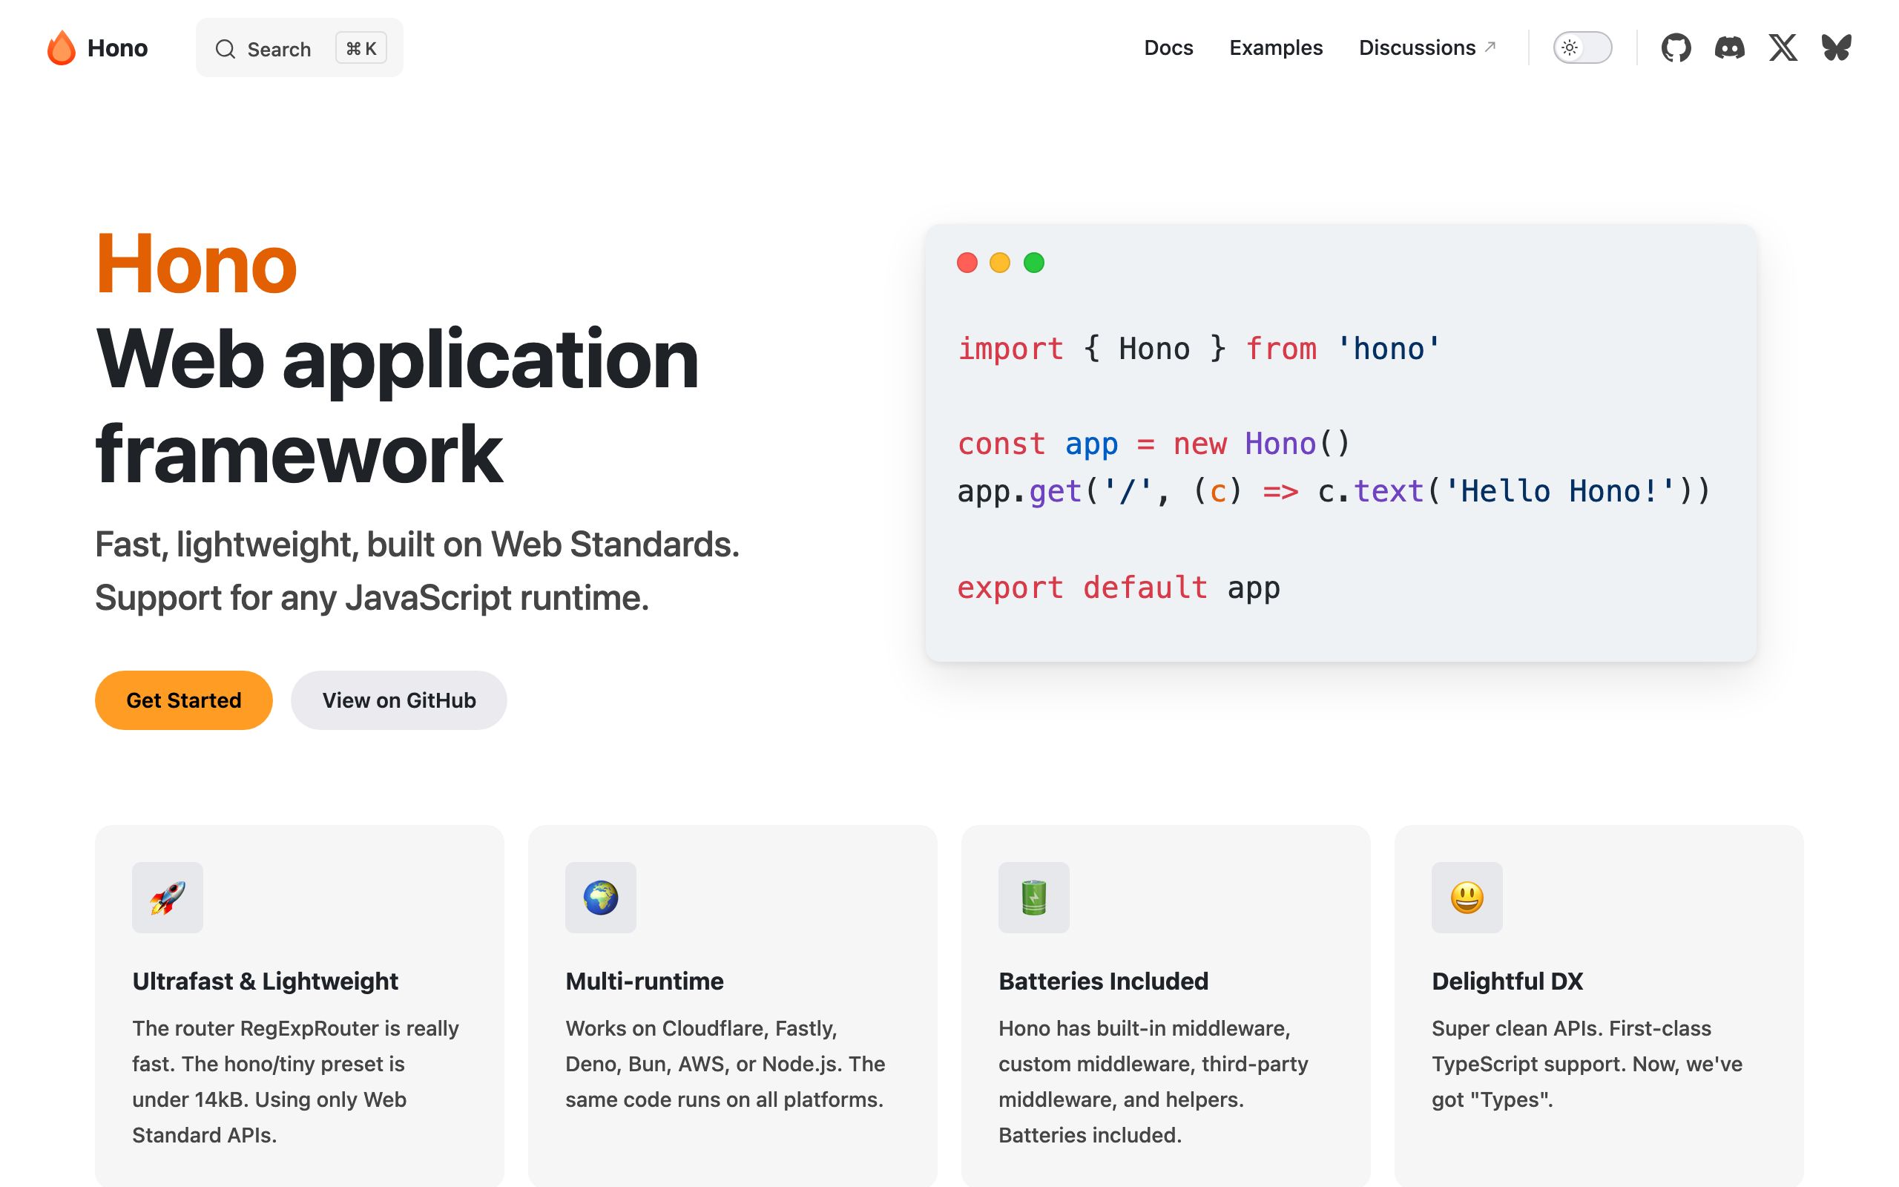This screenshot has width=1899, height=1187.
Task: Click the Web application framework heading
Action: (397, 406)
